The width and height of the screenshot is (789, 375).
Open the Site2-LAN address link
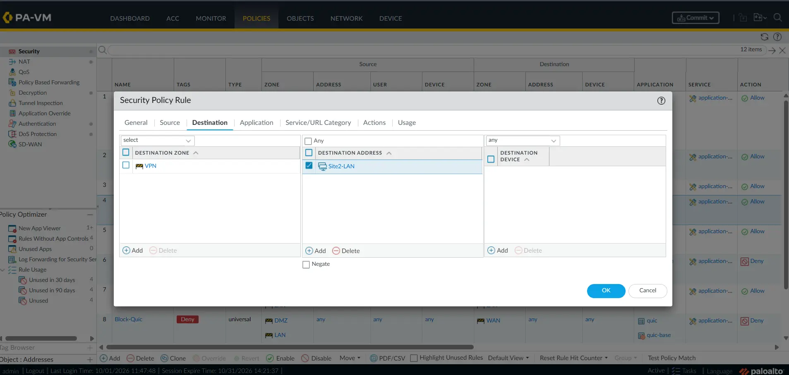tap(341, 166)
